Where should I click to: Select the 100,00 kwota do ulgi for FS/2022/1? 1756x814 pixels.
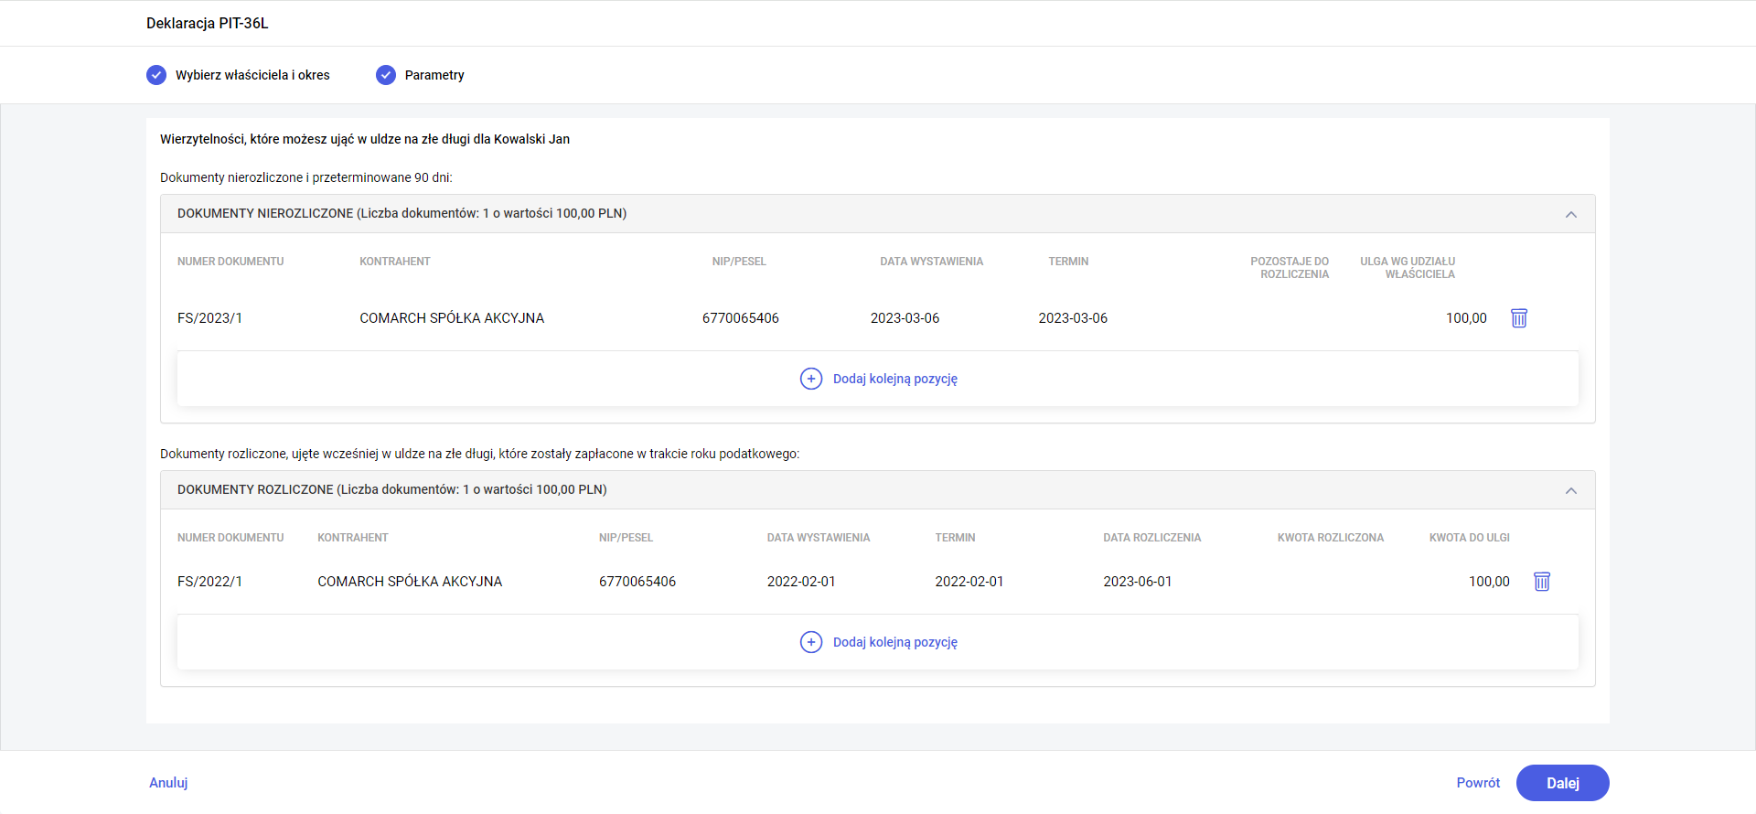[x=1488, y=582]
